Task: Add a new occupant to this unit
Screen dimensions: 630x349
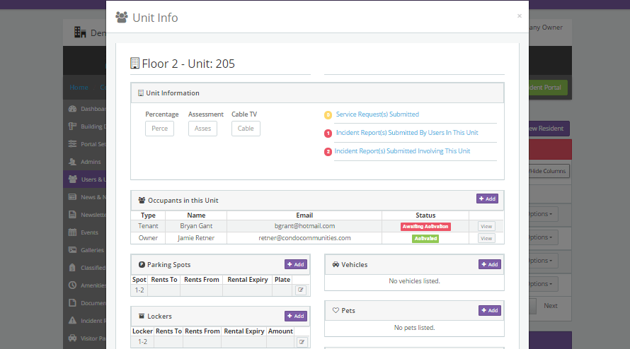Action: [487, 199]
